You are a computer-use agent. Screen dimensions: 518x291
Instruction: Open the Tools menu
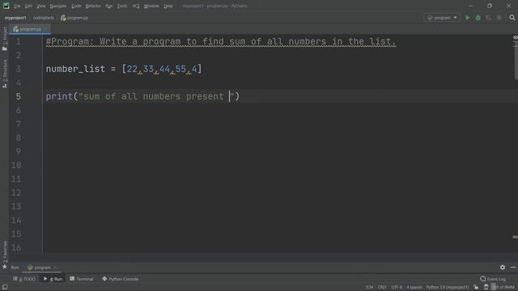[122, 6]
